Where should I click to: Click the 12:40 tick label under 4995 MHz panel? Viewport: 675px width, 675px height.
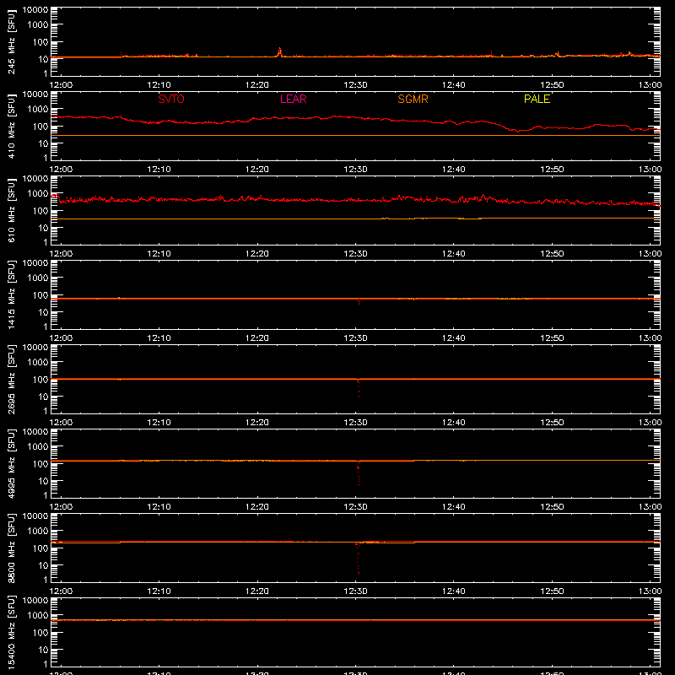(x=454, y=507)
